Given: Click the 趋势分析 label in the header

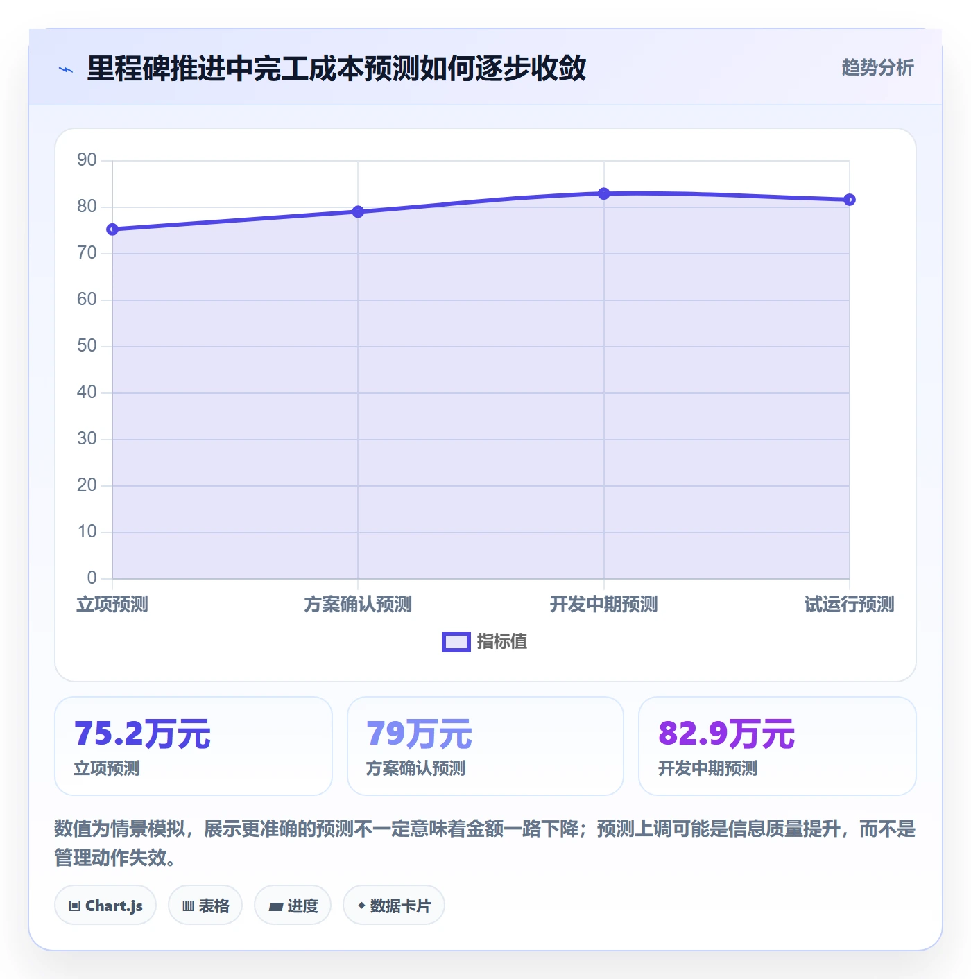Looking at the screenshot, I should click(x=877, y=67).
